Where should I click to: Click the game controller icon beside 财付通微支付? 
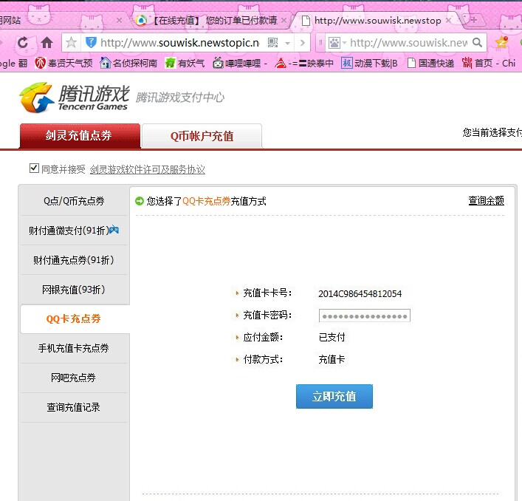[x=114, y=229]
